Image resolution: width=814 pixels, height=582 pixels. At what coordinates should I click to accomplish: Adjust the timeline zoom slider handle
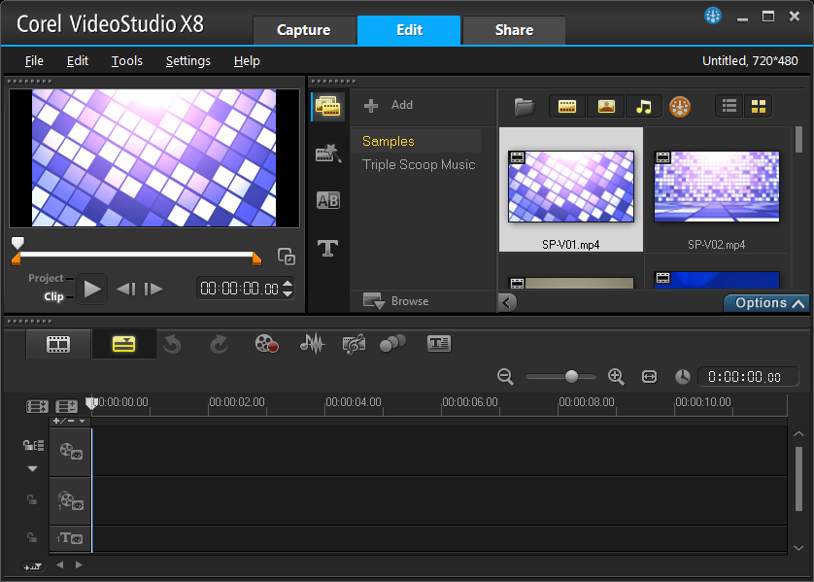571,376
